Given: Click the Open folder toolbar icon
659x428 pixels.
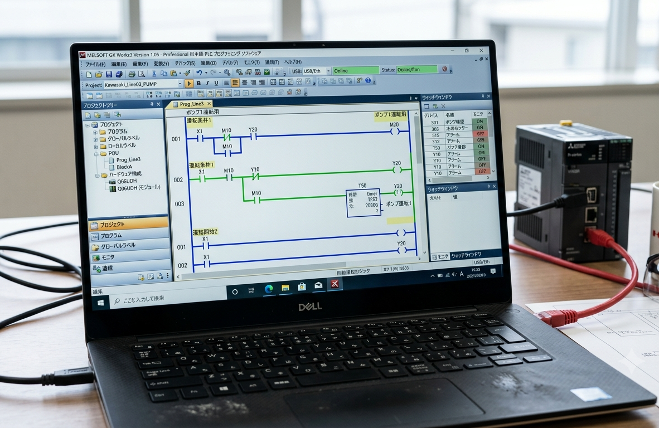Looking at the screenshot, I should coord(98,75).
